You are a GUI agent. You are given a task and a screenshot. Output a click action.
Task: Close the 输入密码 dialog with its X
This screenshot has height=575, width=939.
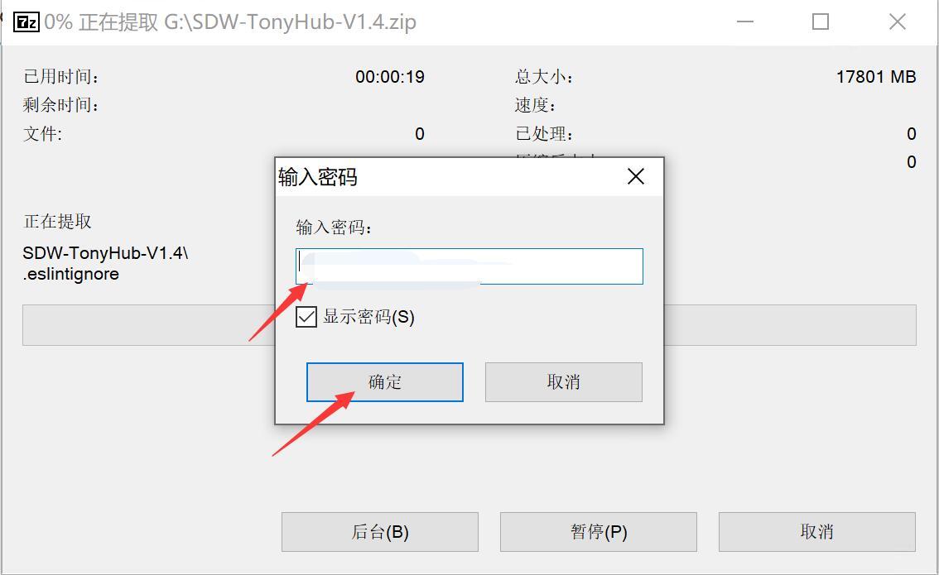coord(635,176)
